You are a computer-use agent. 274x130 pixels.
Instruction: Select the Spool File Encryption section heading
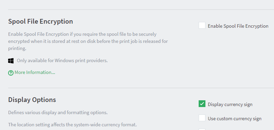[41, 21]
